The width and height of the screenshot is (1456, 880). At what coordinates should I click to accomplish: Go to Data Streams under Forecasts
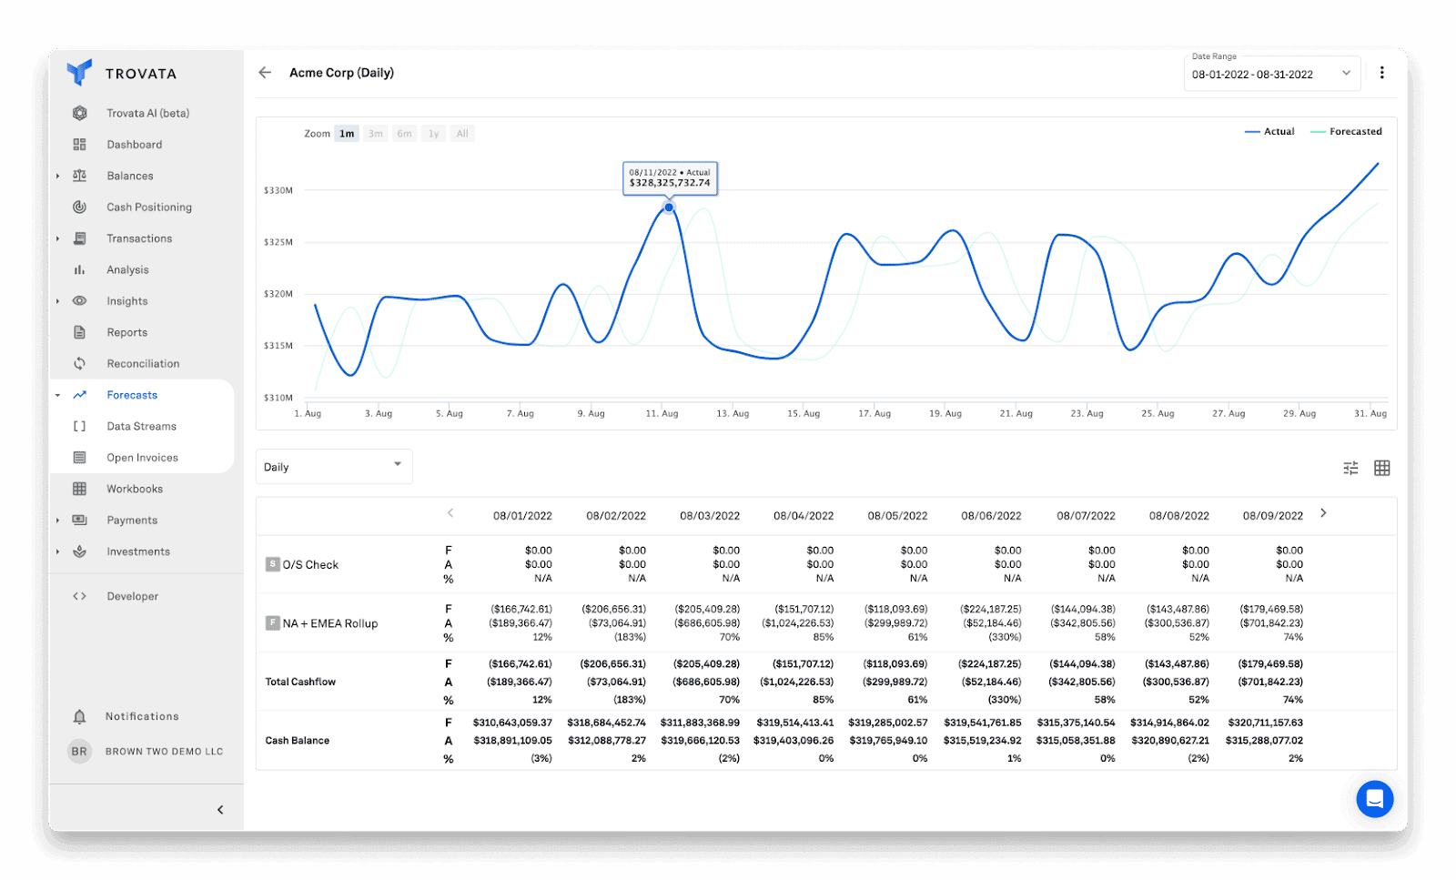pyautogui.click(x=141, y=427)
